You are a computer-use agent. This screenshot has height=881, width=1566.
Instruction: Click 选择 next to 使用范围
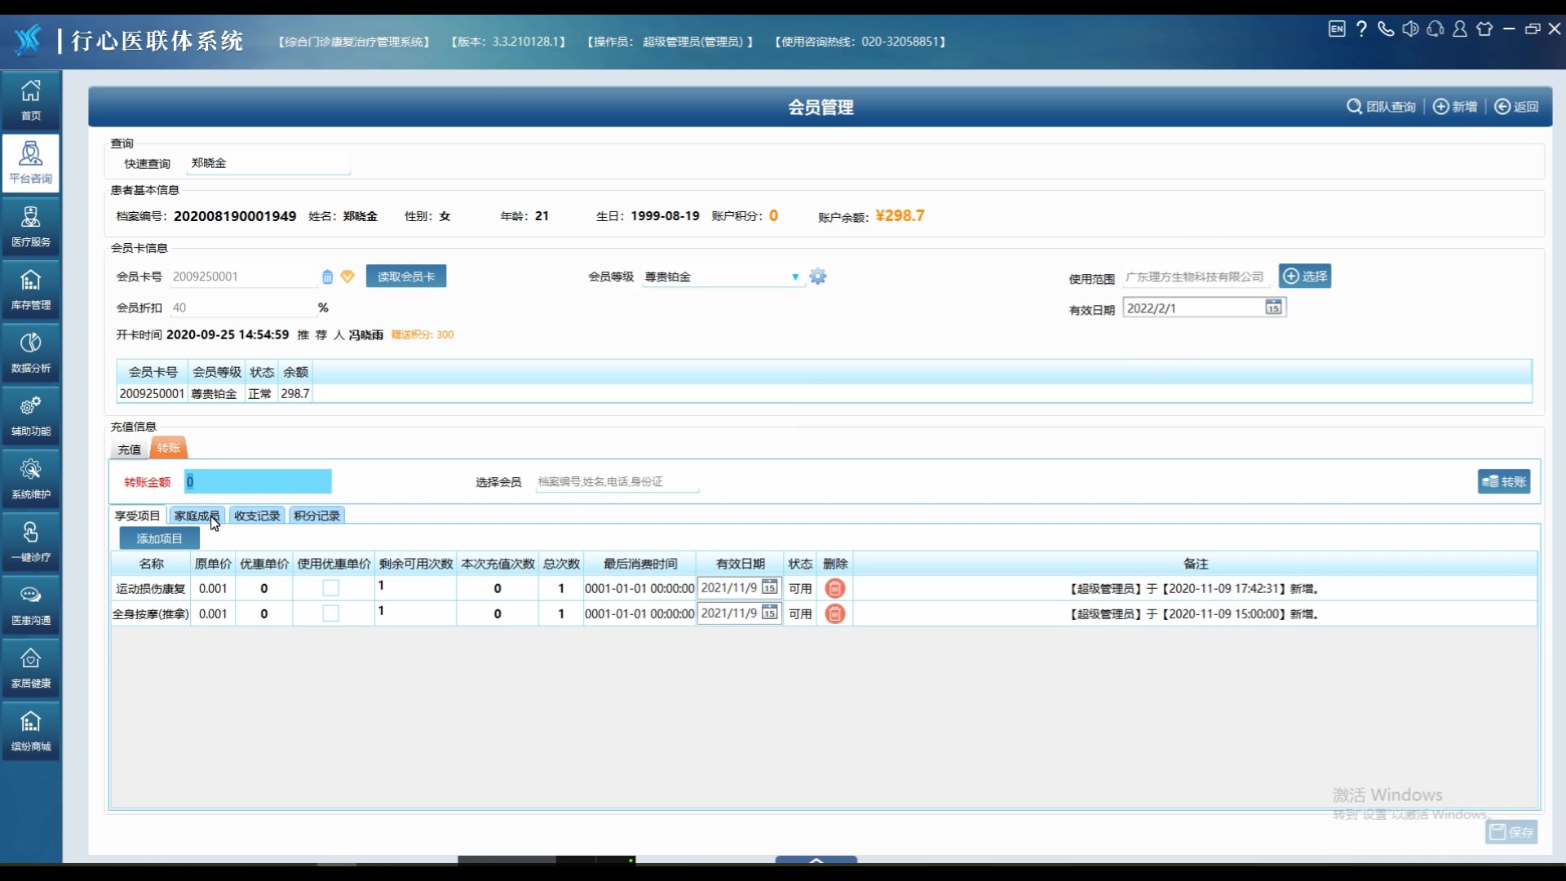[1305, 277]
